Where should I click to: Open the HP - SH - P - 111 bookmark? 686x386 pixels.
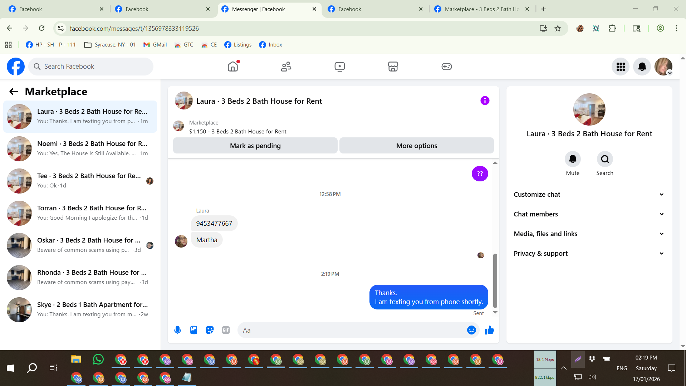(51, 45)
